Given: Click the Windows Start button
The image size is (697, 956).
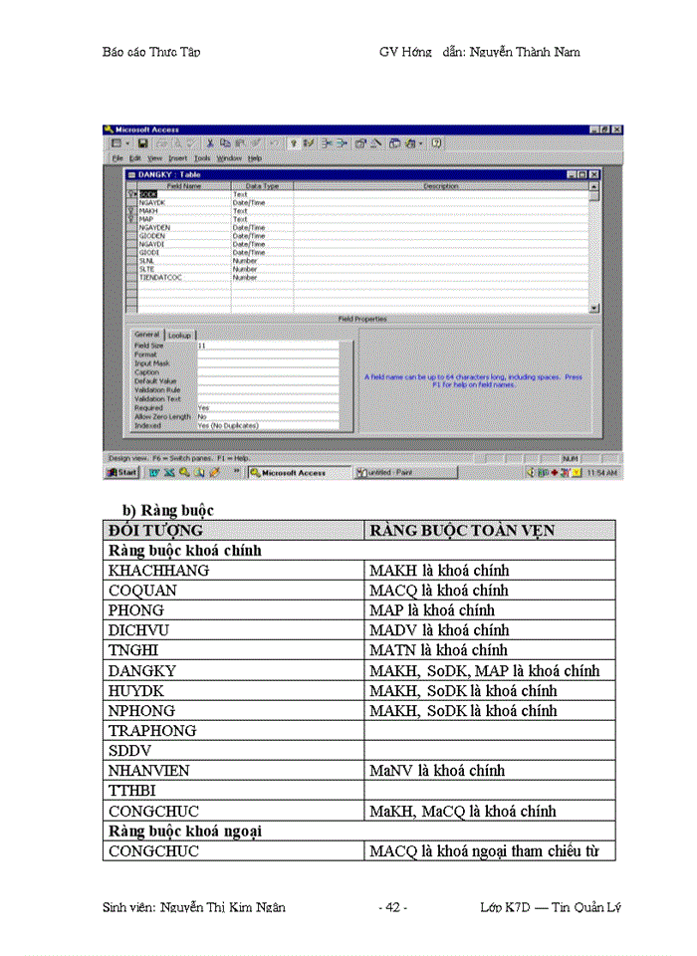Looking at the screenshot, I should point(121,472).
